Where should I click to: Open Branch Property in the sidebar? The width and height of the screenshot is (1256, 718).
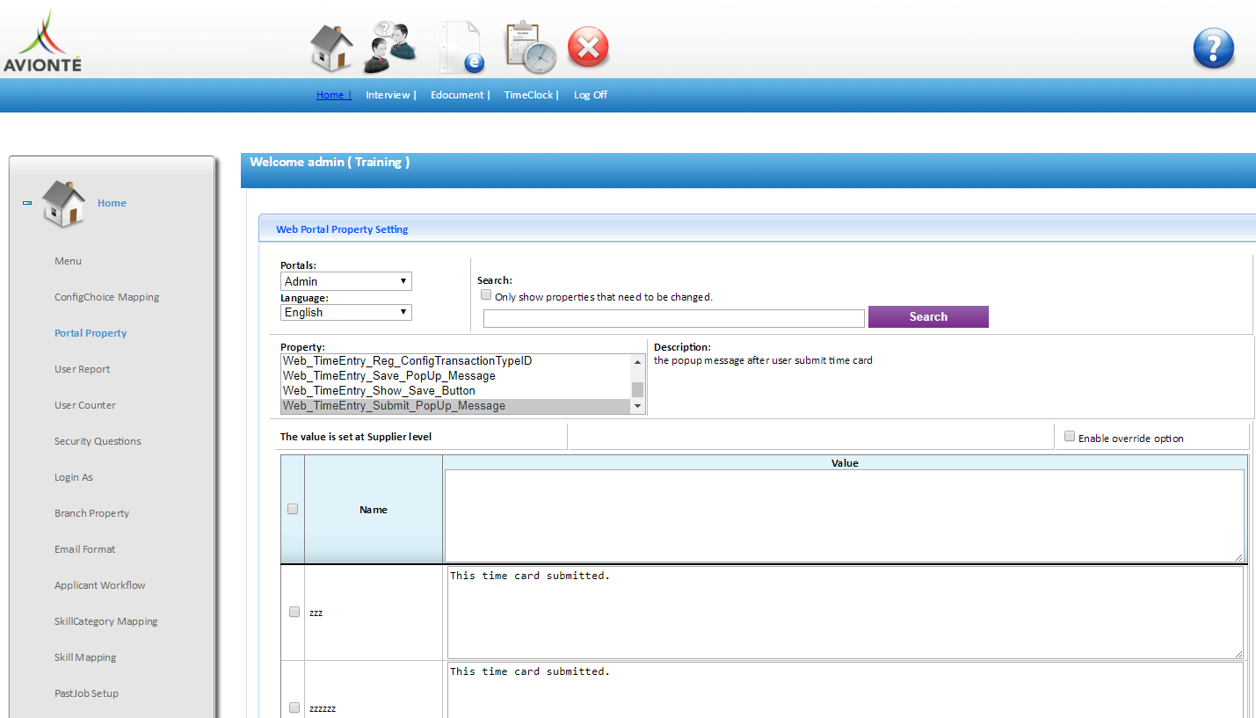pos(91,513)
